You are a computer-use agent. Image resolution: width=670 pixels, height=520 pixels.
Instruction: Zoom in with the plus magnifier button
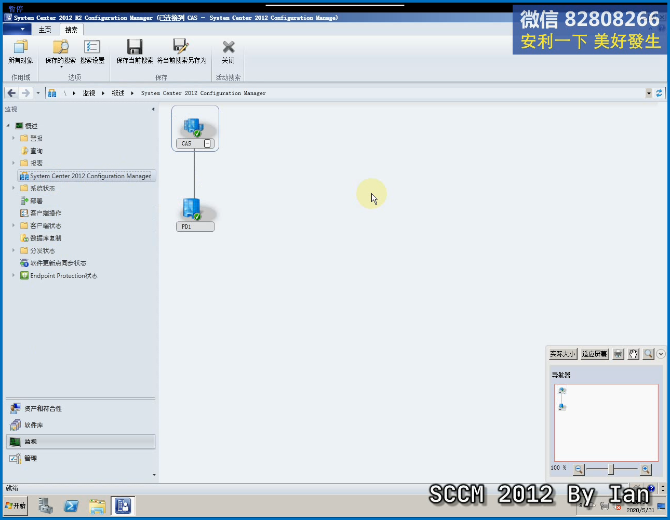pyautogui.click(x=646, y=469)
